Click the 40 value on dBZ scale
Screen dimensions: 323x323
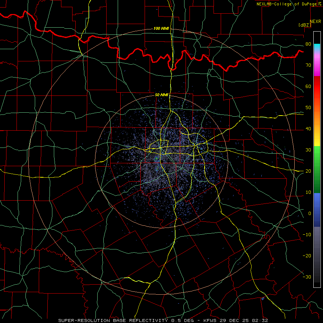[x=308, y=129]
